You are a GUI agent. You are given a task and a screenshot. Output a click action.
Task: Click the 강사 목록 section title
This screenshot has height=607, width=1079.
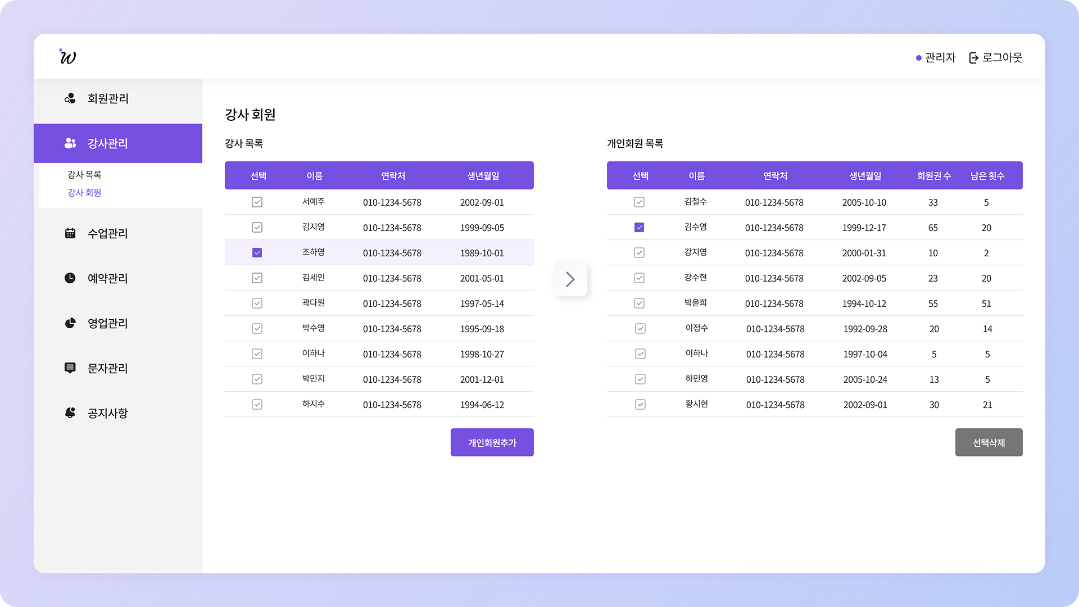(244, 143)
